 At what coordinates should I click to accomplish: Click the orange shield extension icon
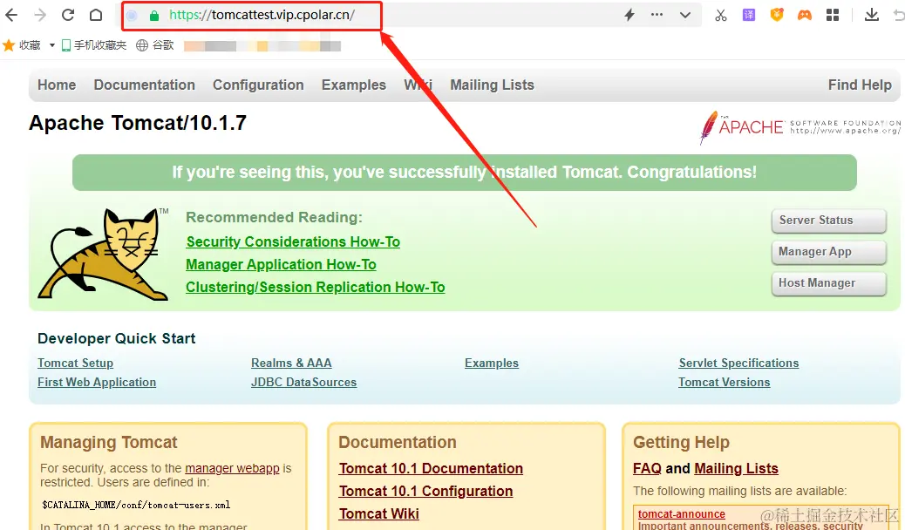tap(777, 15)
